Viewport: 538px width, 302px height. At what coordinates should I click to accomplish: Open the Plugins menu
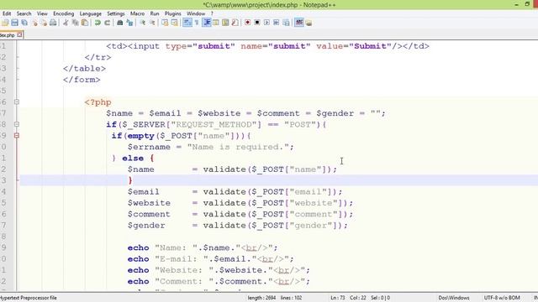coord(173,13)
